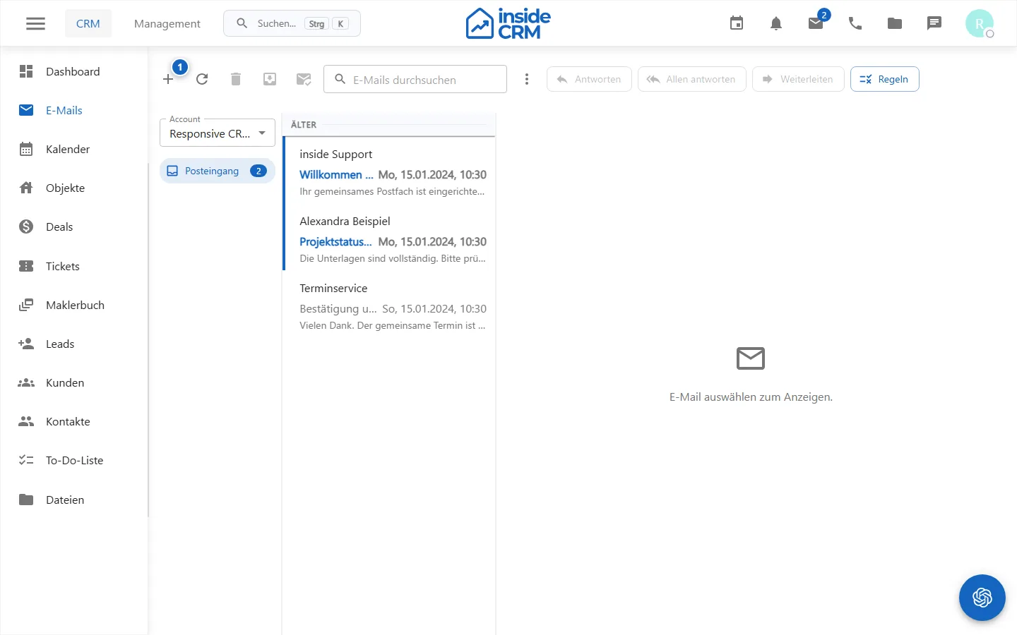Refresh the email list
1017x635 pixels.
coord(202,79)
